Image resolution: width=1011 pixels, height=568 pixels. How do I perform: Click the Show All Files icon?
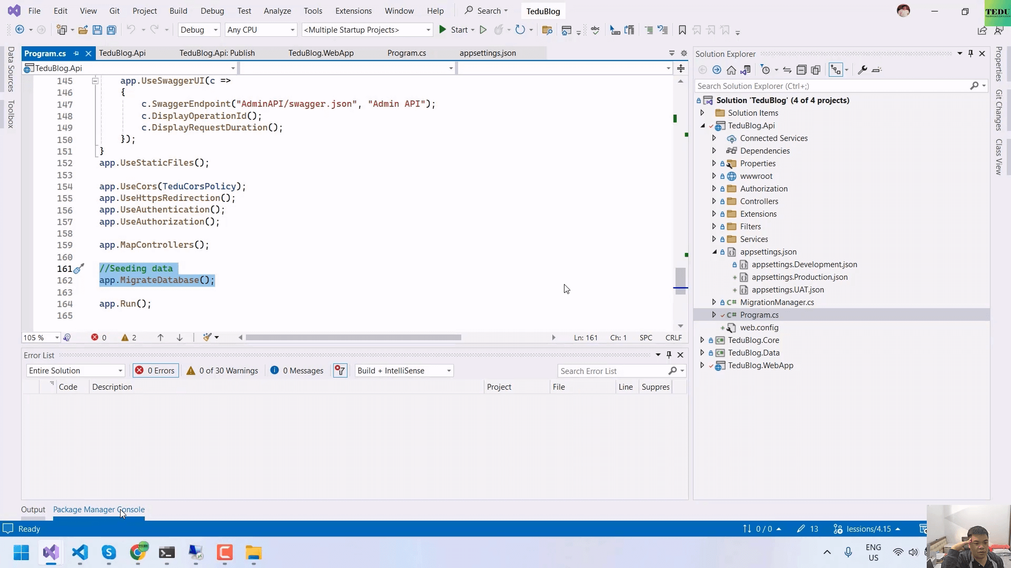coord(816,70)
